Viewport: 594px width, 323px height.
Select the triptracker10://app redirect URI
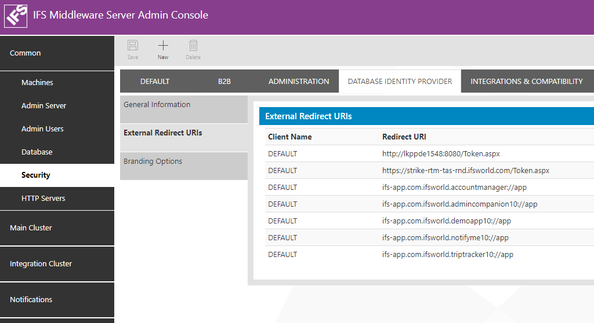point(447,255)
